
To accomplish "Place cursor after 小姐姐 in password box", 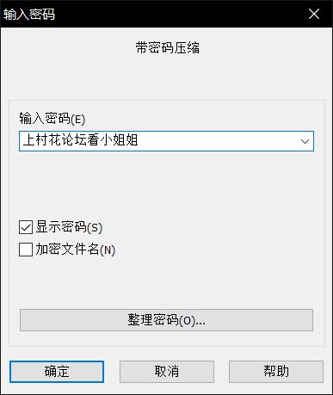I will click(139, 141).
